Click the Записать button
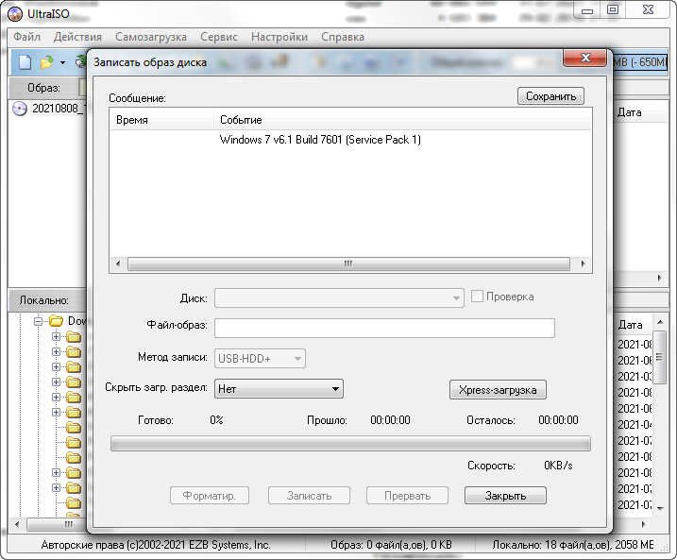Image resolution: width=677 pixels, height=560 pixels. coord(309,496)
